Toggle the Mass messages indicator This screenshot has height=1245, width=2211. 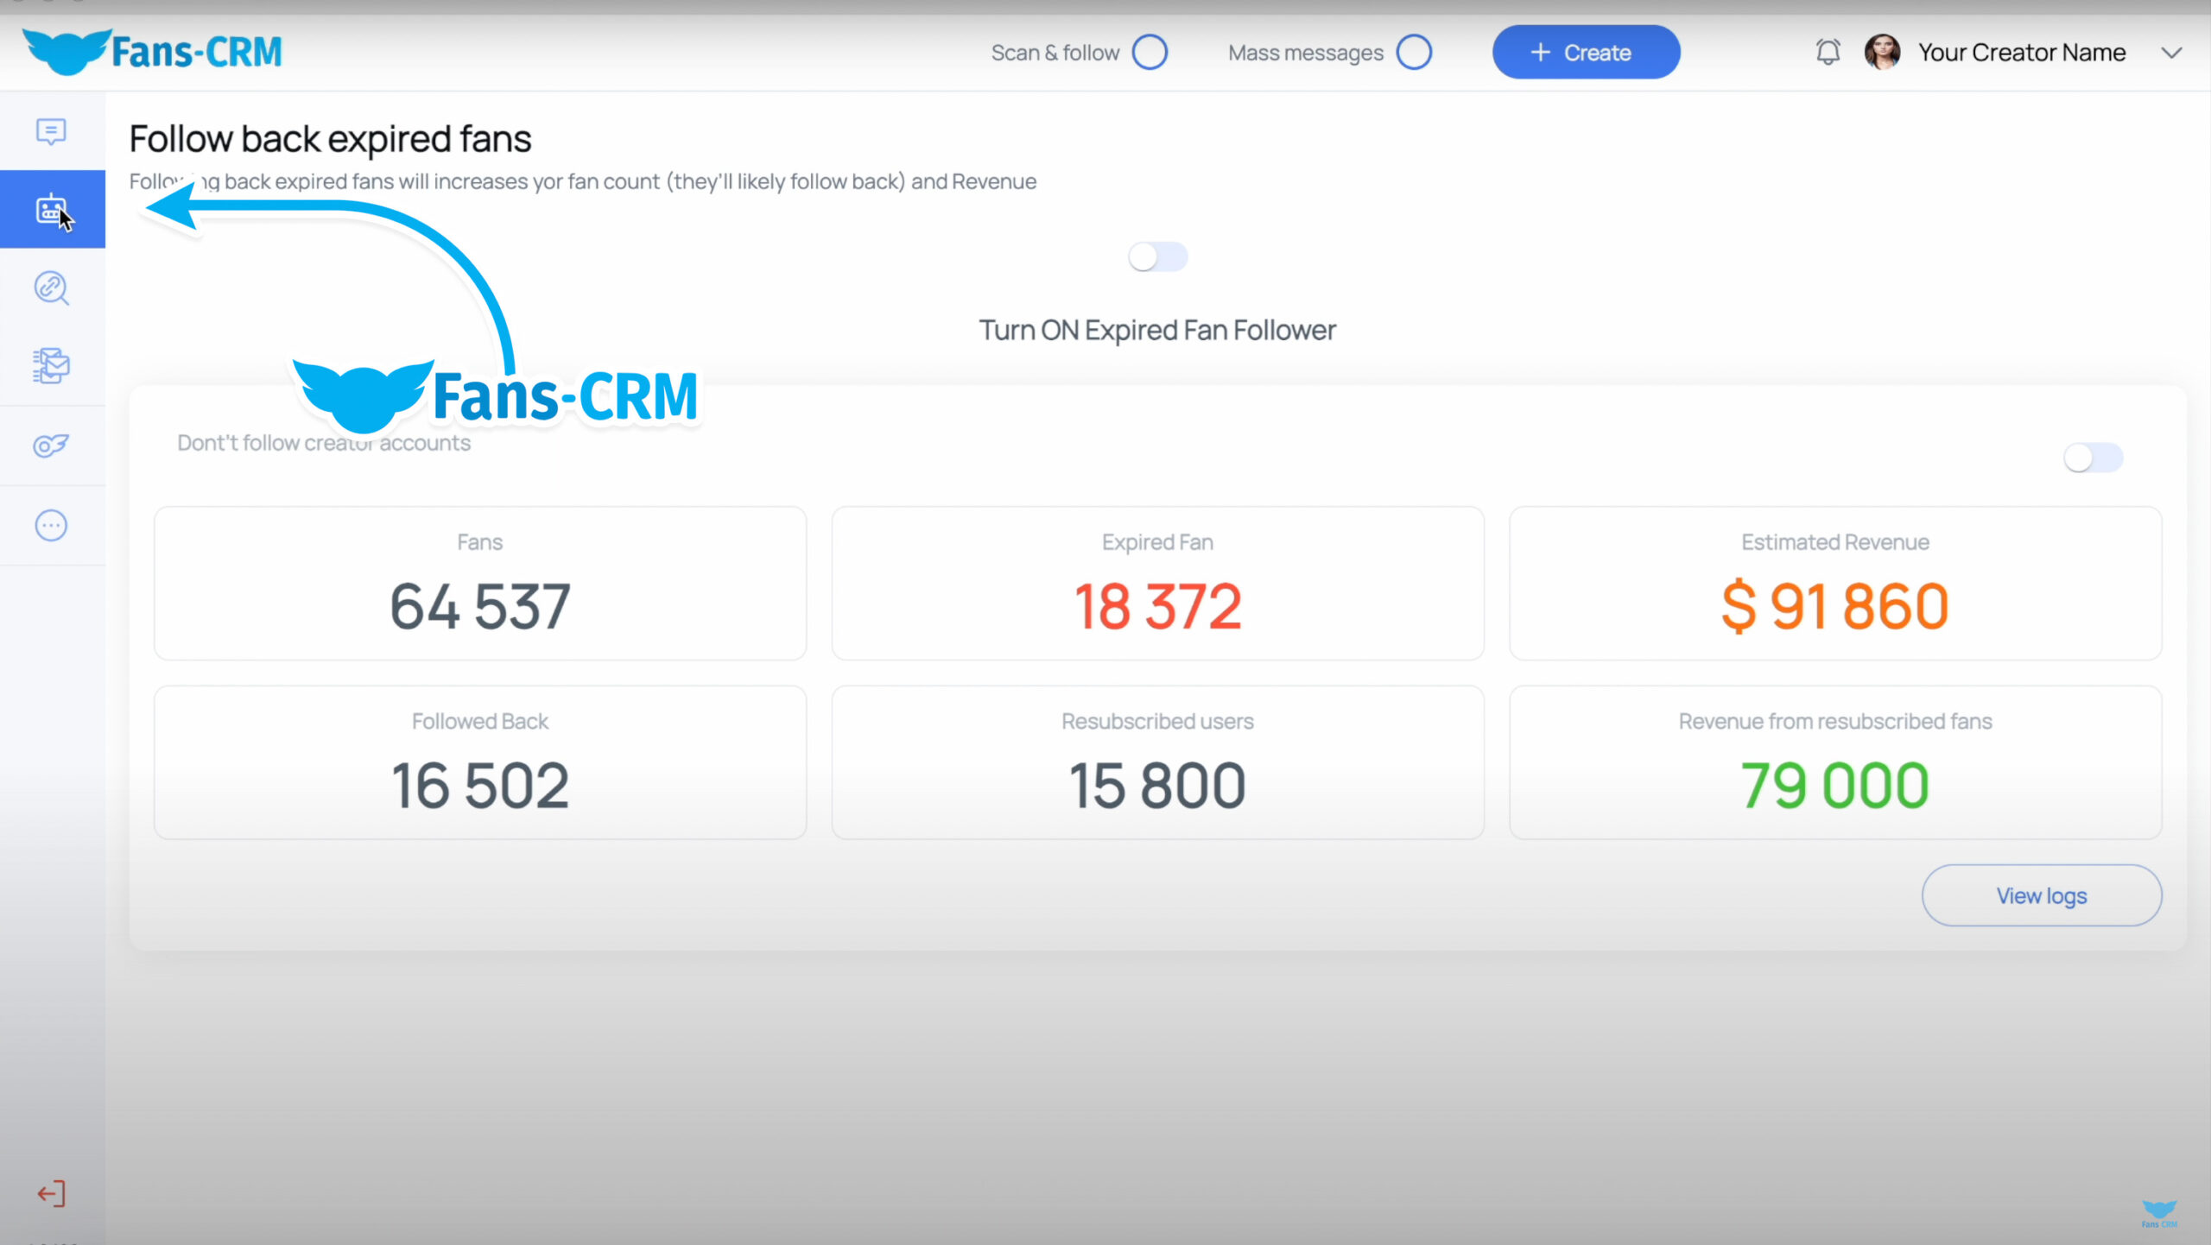(x=1414, y=52)
